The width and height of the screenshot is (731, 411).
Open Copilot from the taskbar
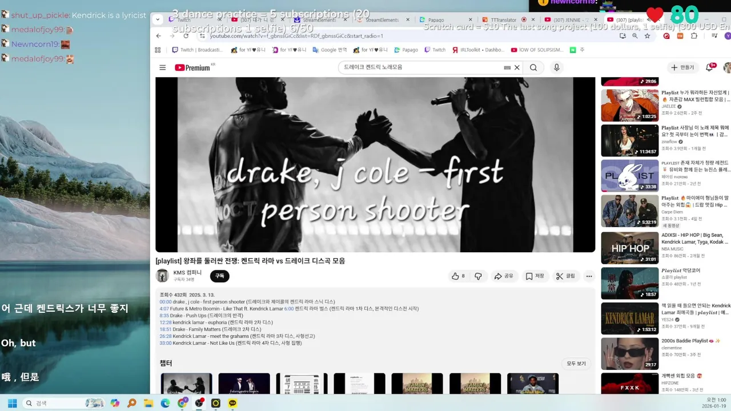point(115,403)
